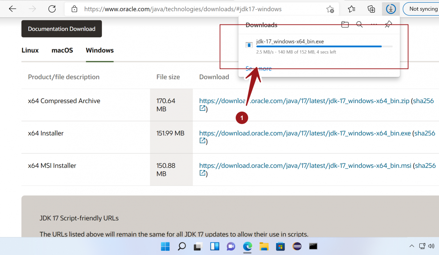
Task: Open Windows Start menu from taskbar
Action: [x=165, y=246]
